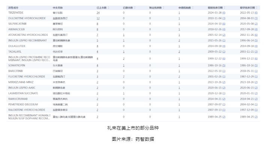Click the (2) link beside 1989-04-25 latest date

[224, 117]
